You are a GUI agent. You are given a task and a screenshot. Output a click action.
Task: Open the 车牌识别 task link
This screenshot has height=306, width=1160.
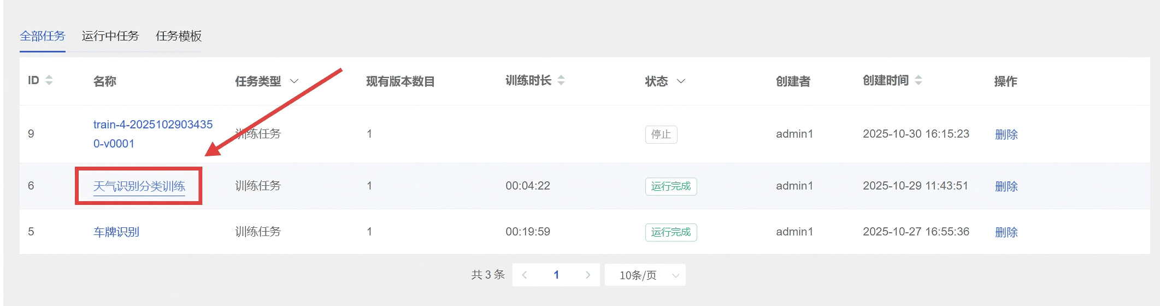pos(116,232)
